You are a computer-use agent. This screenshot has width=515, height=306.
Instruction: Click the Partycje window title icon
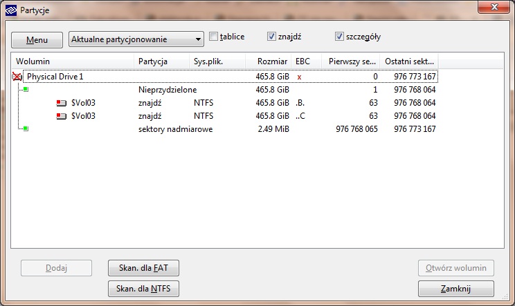(11, 10)
